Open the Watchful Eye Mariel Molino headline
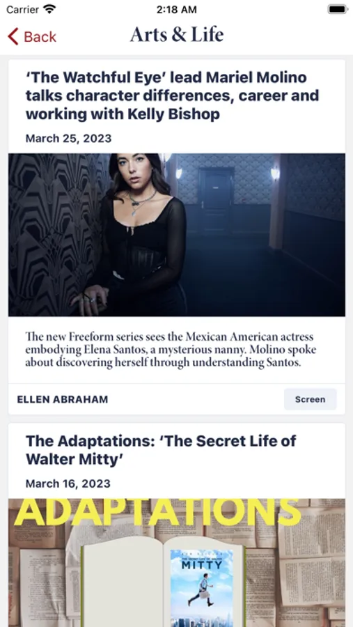 pyautogui.click(x=172, y=95)
